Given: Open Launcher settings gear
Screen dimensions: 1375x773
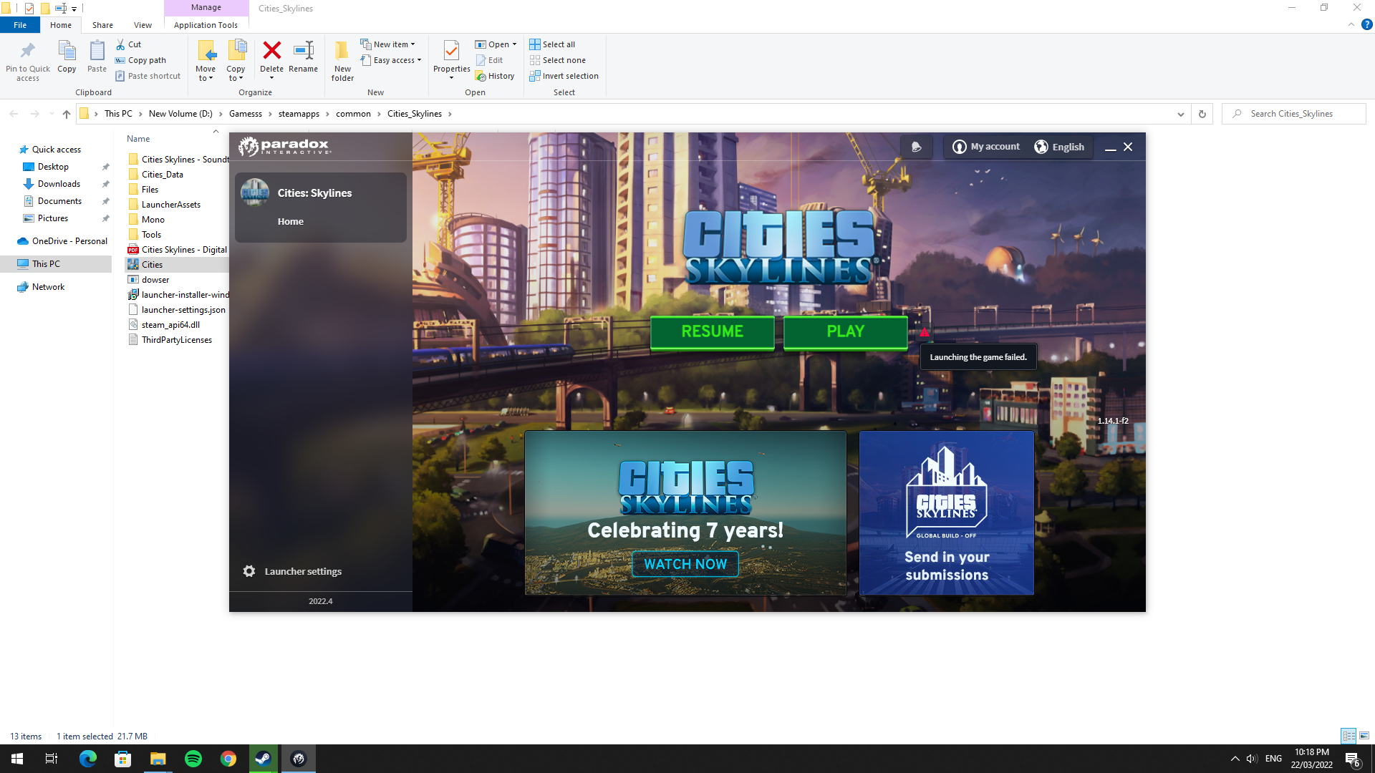Looking at the screenshot, I should click(249, 571).
